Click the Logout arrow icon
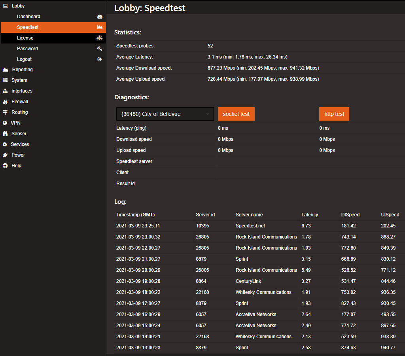The image size is (405, 356). (x=100, y=59)
